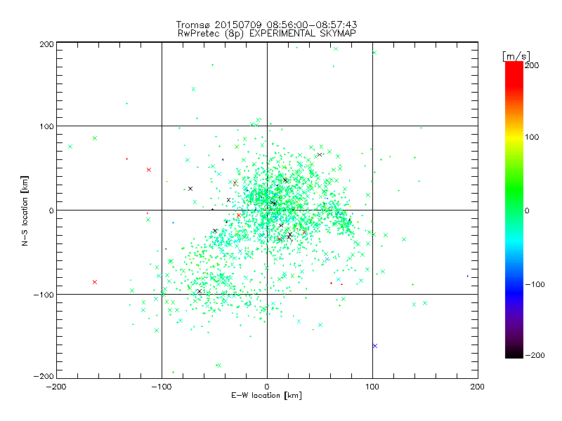
Task: Pick the yellow band of the velocity color bar
Action: point(514,138)
